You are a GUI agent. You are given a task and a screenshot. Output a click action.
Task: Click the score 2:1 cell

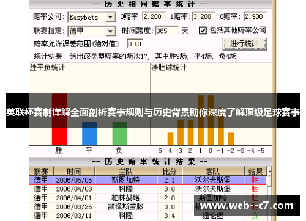point(170,180)
